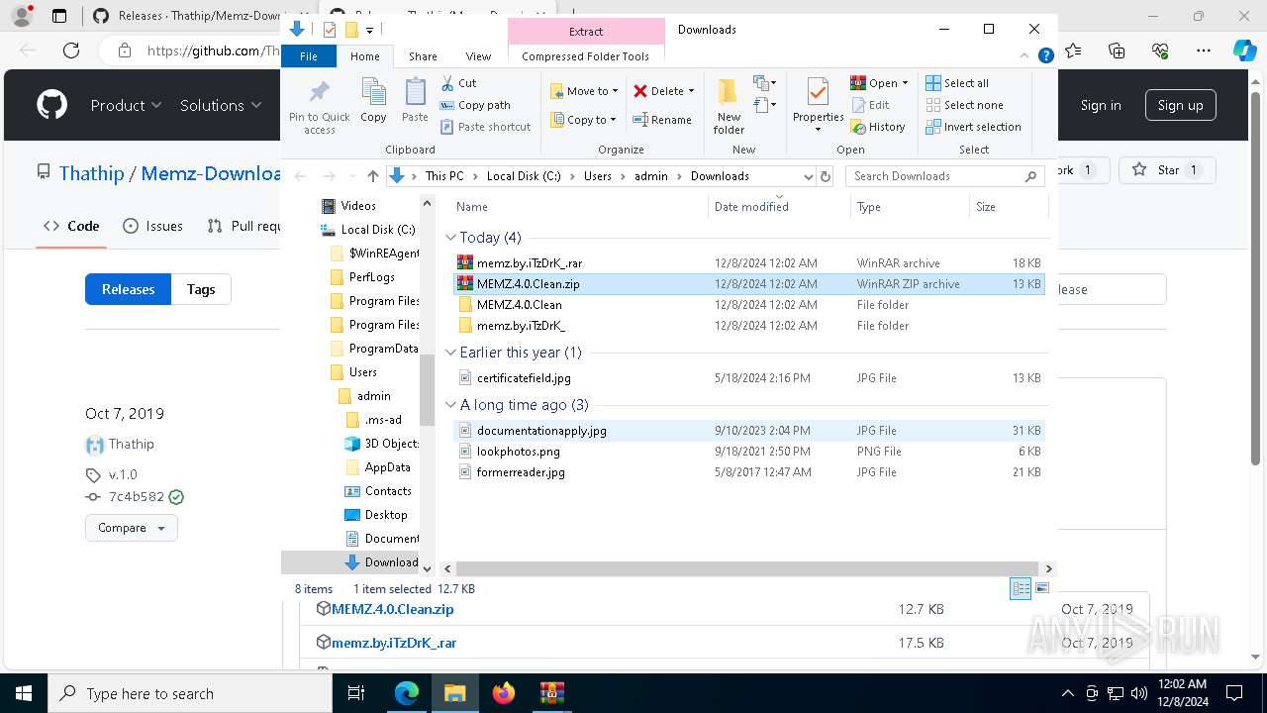Open address bar history dropdown
Screen dimensions: 1267x713
click(808, 176)
